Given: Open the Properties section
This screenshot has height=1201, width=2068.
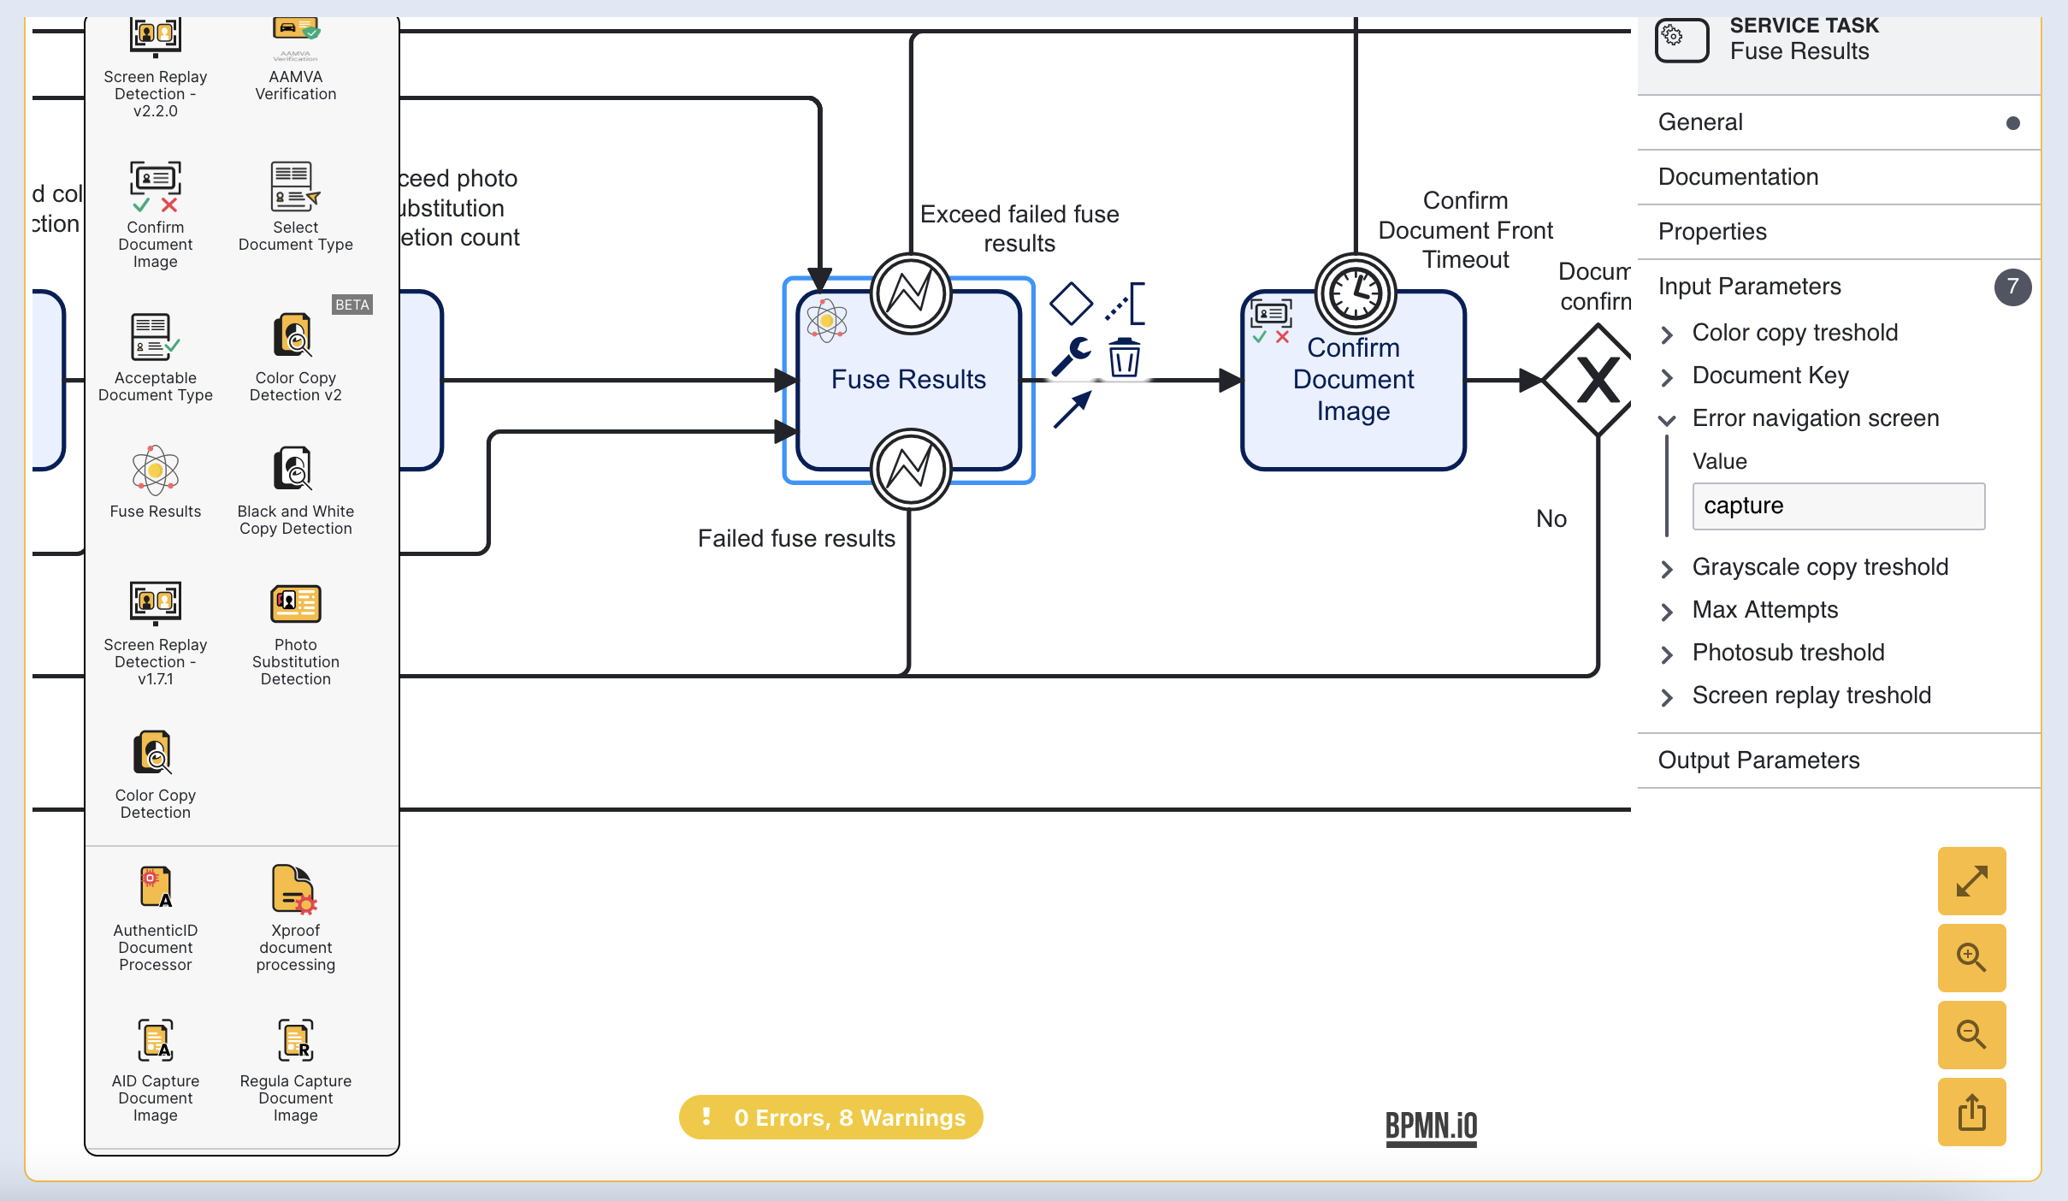Looking at the screenshot, I should click(1712, 232).
